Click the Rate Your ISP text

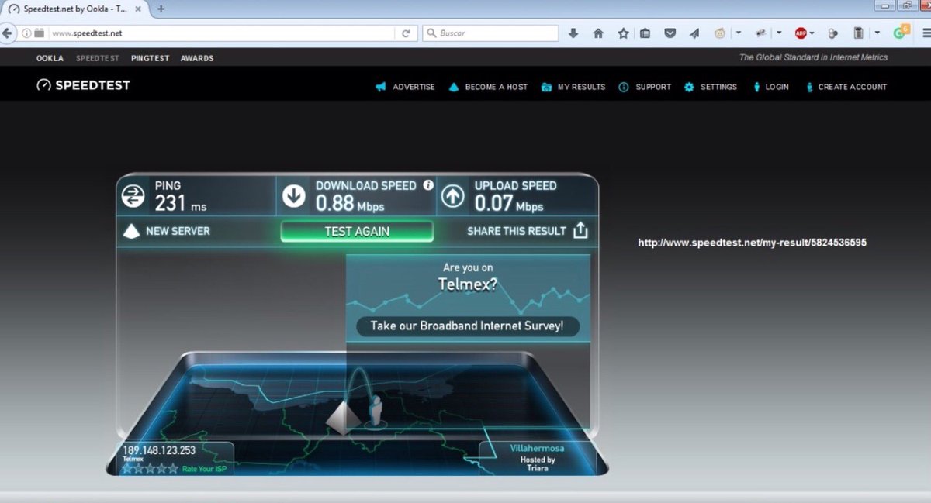click(x=204, y=469)
